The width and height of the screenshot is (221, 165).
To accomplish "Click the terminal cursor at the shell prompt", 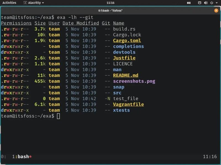I will pyautogui.click(x=58, y=116).
